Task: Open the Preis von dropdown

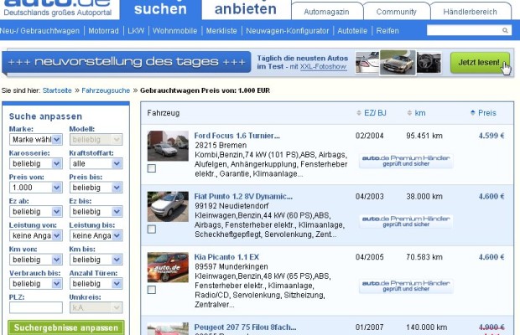Action: tap(36, 188)
